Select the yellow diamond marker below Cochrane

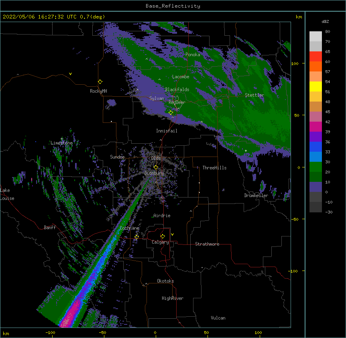pyautogui.click(x=136, y=237)
